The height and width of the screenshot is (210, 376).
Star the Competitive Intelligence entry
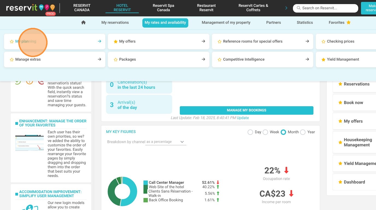pos(219,60)
